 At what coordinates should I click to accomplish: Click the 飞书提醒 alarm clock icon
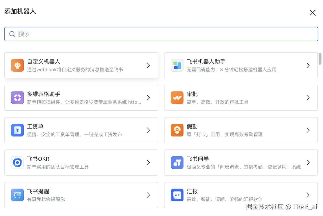click(17, 195)
